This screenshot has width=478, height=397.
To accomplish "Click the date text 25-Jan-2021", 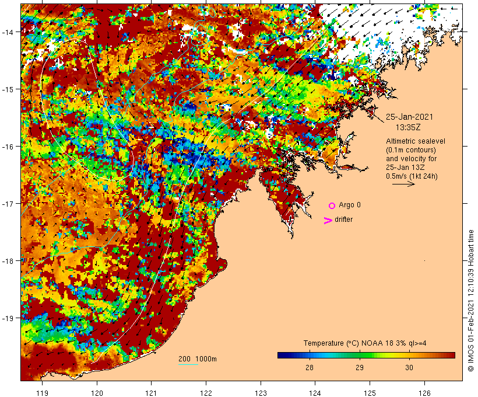I will (x=409, y=117).
